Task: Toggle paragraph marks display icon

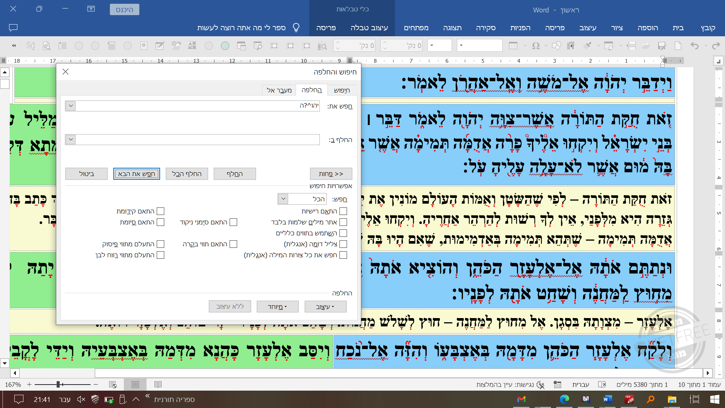Action: tap(571, 46)
